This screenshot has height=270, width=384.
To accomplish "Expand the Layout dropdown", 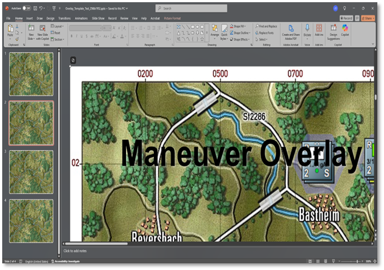I will point(58,26).
